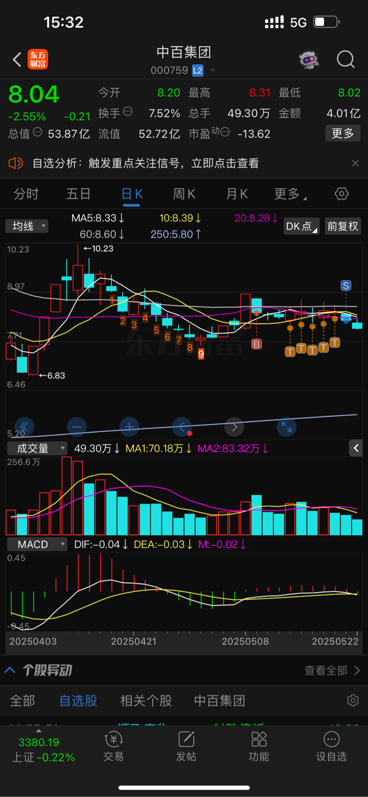Dismiss the 自选分析 notice banner
368x797 pixels.
[355, 163]
